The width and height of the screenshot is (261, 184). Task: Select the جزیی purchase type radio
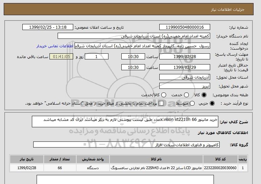point(212,103)
